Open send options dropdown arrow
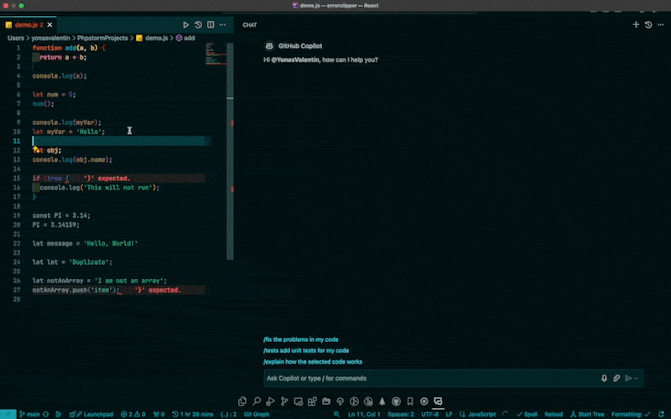This screenshot has width=671, height=419. tap(637, 379)
